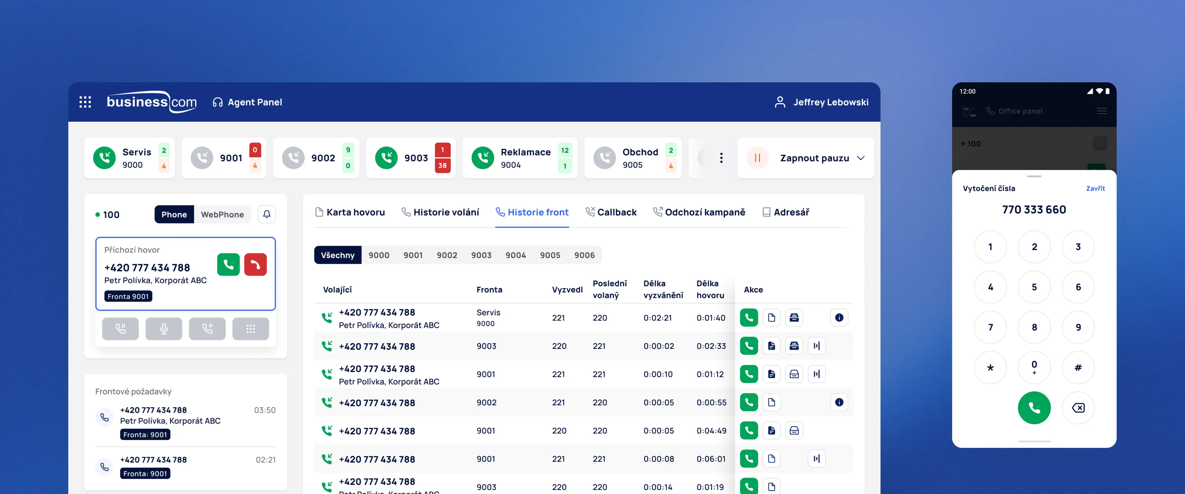This screenshot has height=494, width=1185.
Task: Filter by queue 9006
Action: point(584,255)
